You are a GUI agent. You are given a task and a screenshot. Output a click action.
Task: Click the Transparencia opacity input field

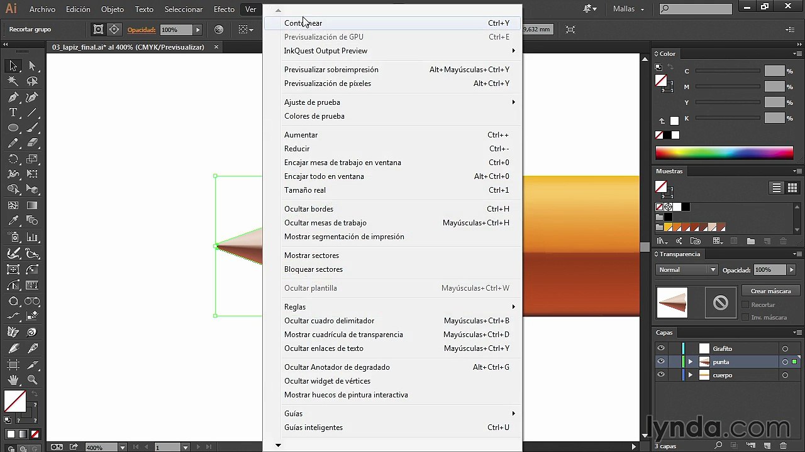pyautogui.click(x=769, y=270)
